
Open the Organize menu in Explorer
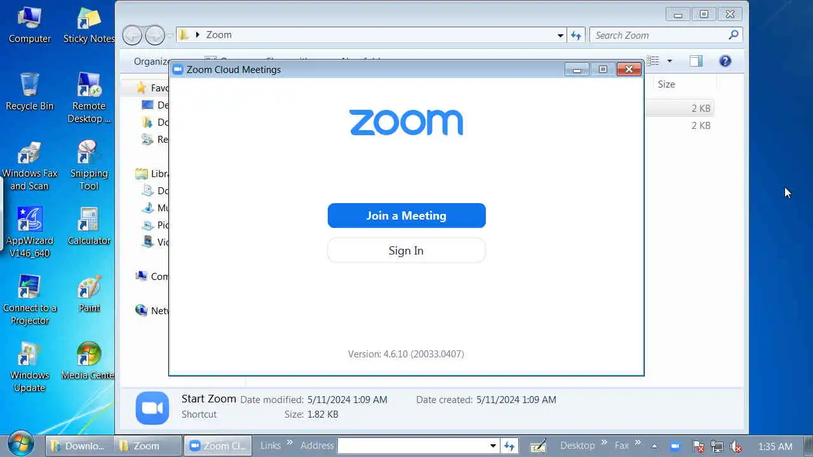(x=151, y=62)
